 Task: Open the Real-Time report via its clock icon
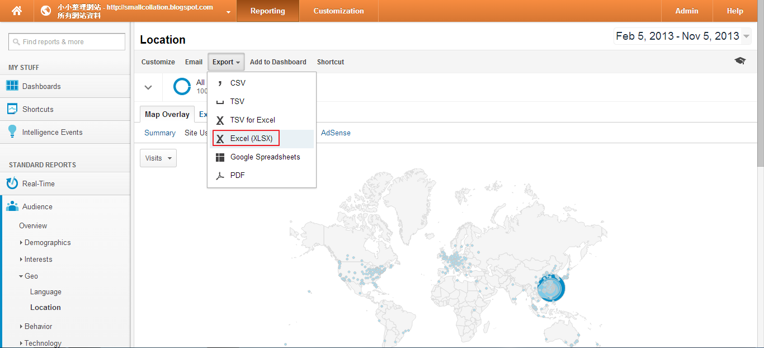click(x=12, y=184)
